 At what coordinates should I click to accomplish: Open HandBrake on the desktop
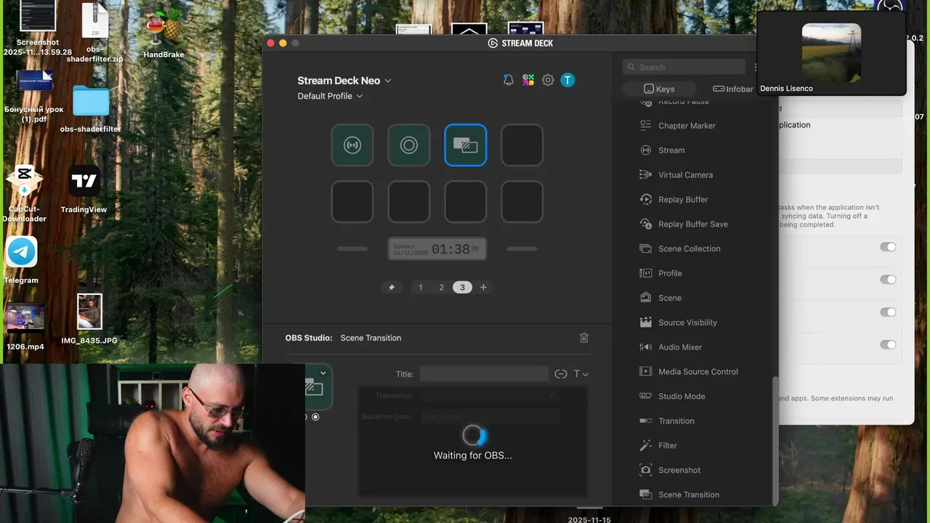pyautogui.click(x=163, y=33)
